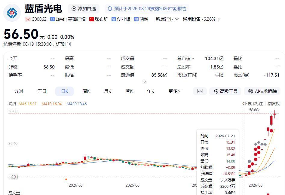Viewport: 285px width, 195px height.
Task: Switch to the 分时 chart tab
Action: tap(19, 91)
